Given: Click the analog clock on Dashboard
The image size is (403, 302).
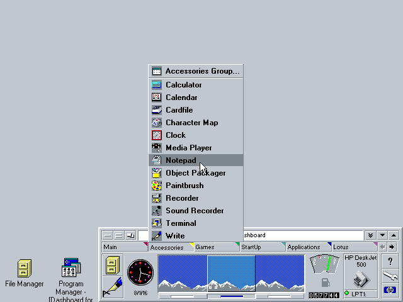Looking at the screenshot, I should click(x=140, y=272).
